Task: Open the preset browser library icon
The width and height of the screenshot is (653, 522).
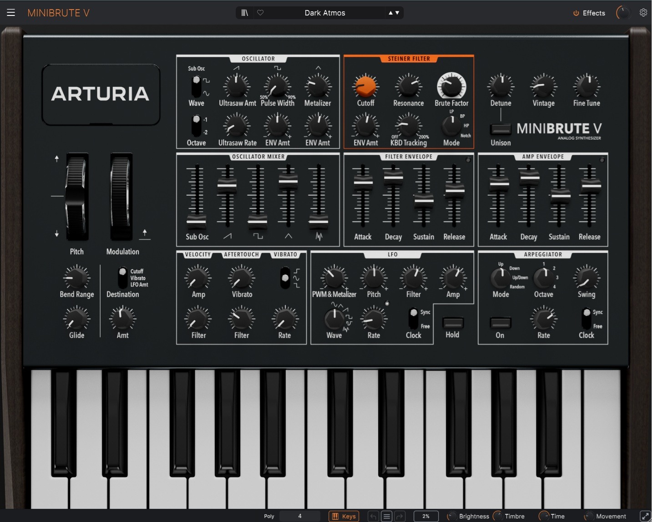Action: [245, 13]
